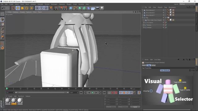Jump to start of animation
The width and height of the screenshot is (198, 111).
click(x=81, y=93)
